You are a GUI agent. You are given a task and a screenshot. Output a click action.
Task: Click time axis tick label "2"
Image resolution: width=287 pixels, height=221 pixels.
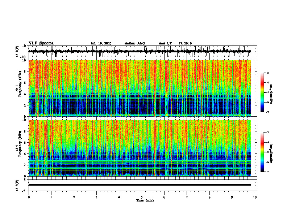point(74,197)
